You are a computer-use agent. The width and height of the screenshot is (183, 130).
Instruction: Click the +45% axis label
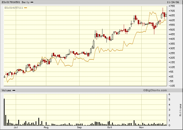172,34
